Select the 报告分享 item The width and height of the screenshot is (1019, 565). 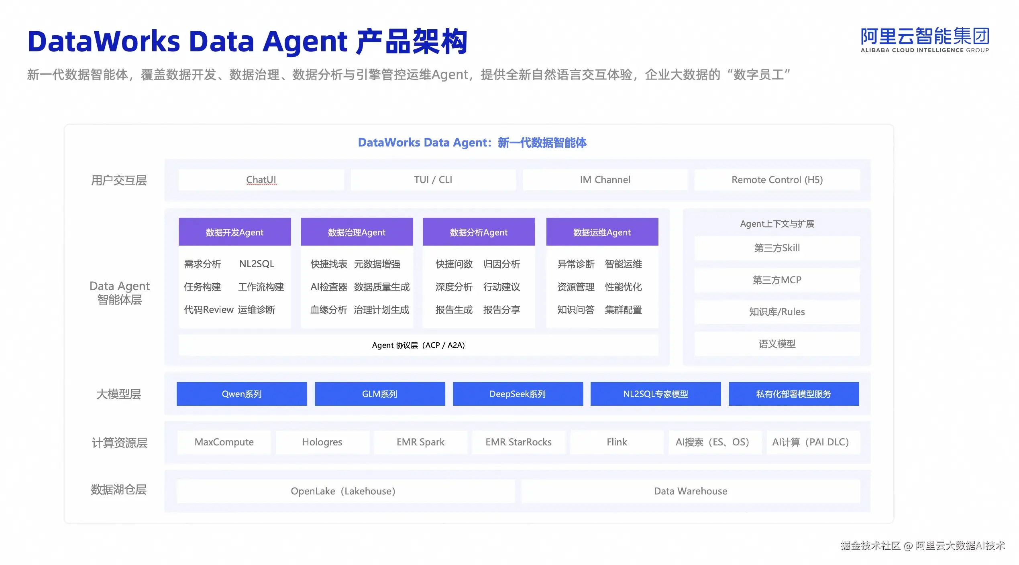[x=502, y=310]
